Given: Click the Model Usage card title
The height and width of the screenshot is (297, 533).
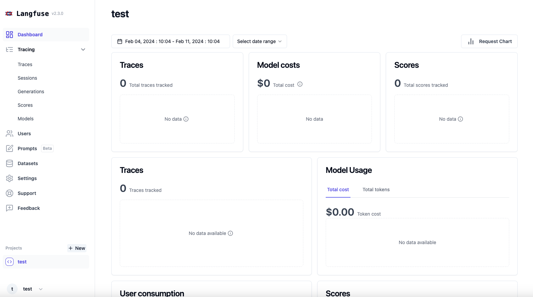Looking at the screenshot, I should tap(349, 170).
